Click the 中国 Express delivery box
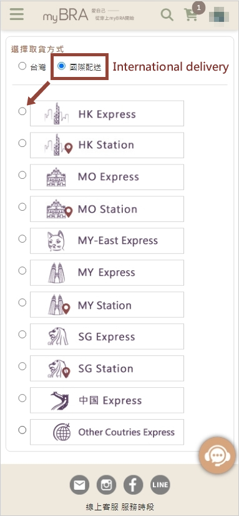The image size is (239, 516). [x=107, y=400]
